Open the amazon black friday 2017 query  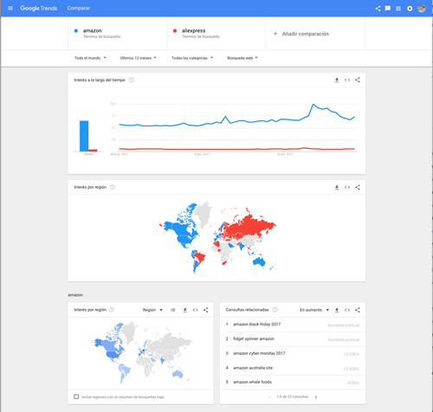257,325
